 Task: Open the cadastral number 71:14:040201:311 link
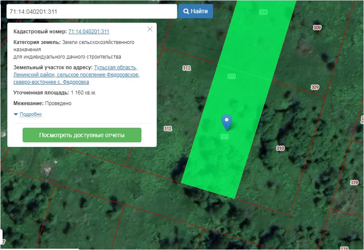[88, 32]
